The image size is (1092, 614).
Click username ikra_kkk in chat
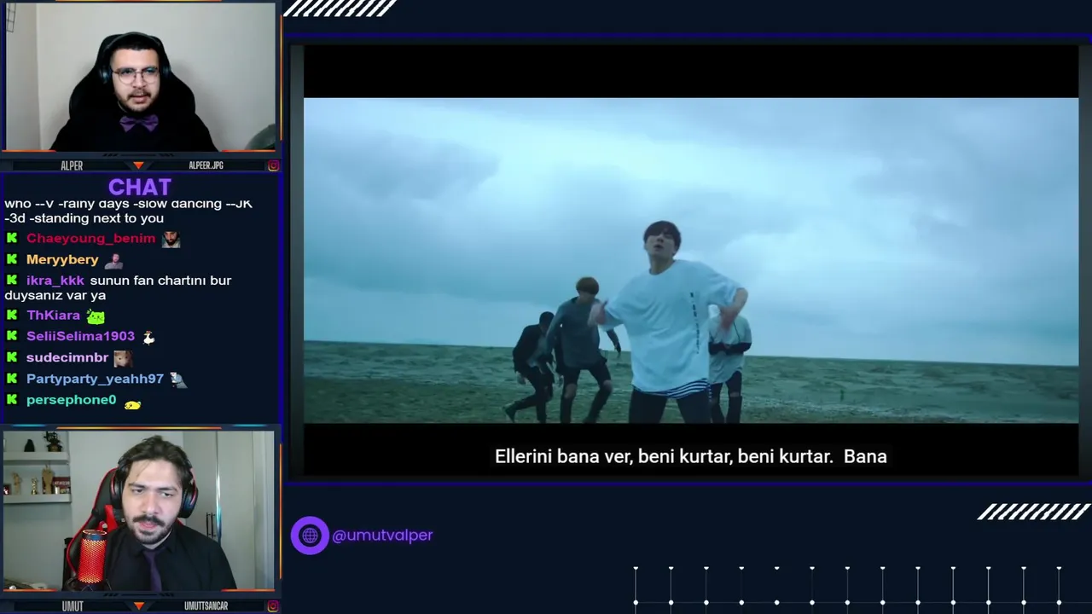[55, 281]
